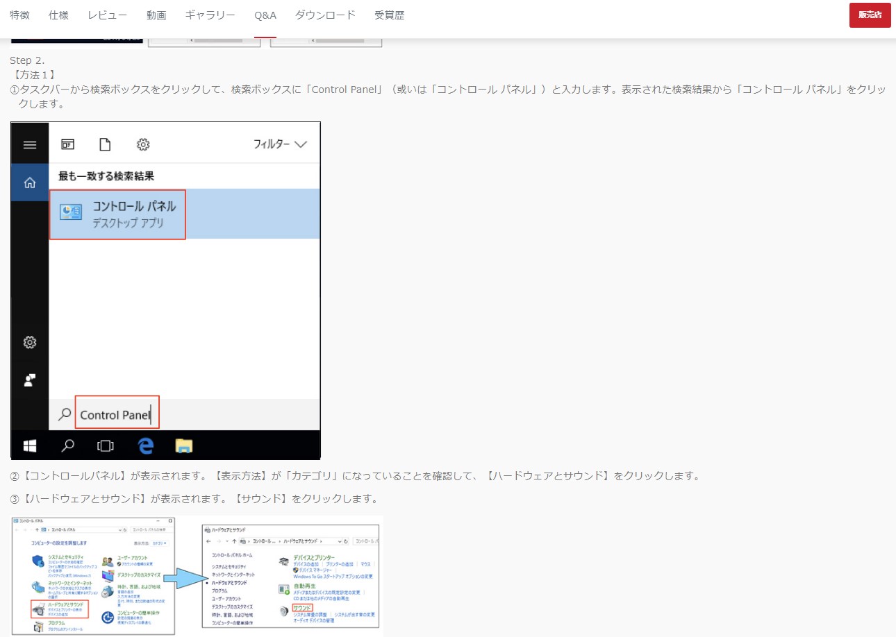Viewport: 896px width, 637px height.
Task: Click the up arrow in hardware window
Action: tap(234, 541)
